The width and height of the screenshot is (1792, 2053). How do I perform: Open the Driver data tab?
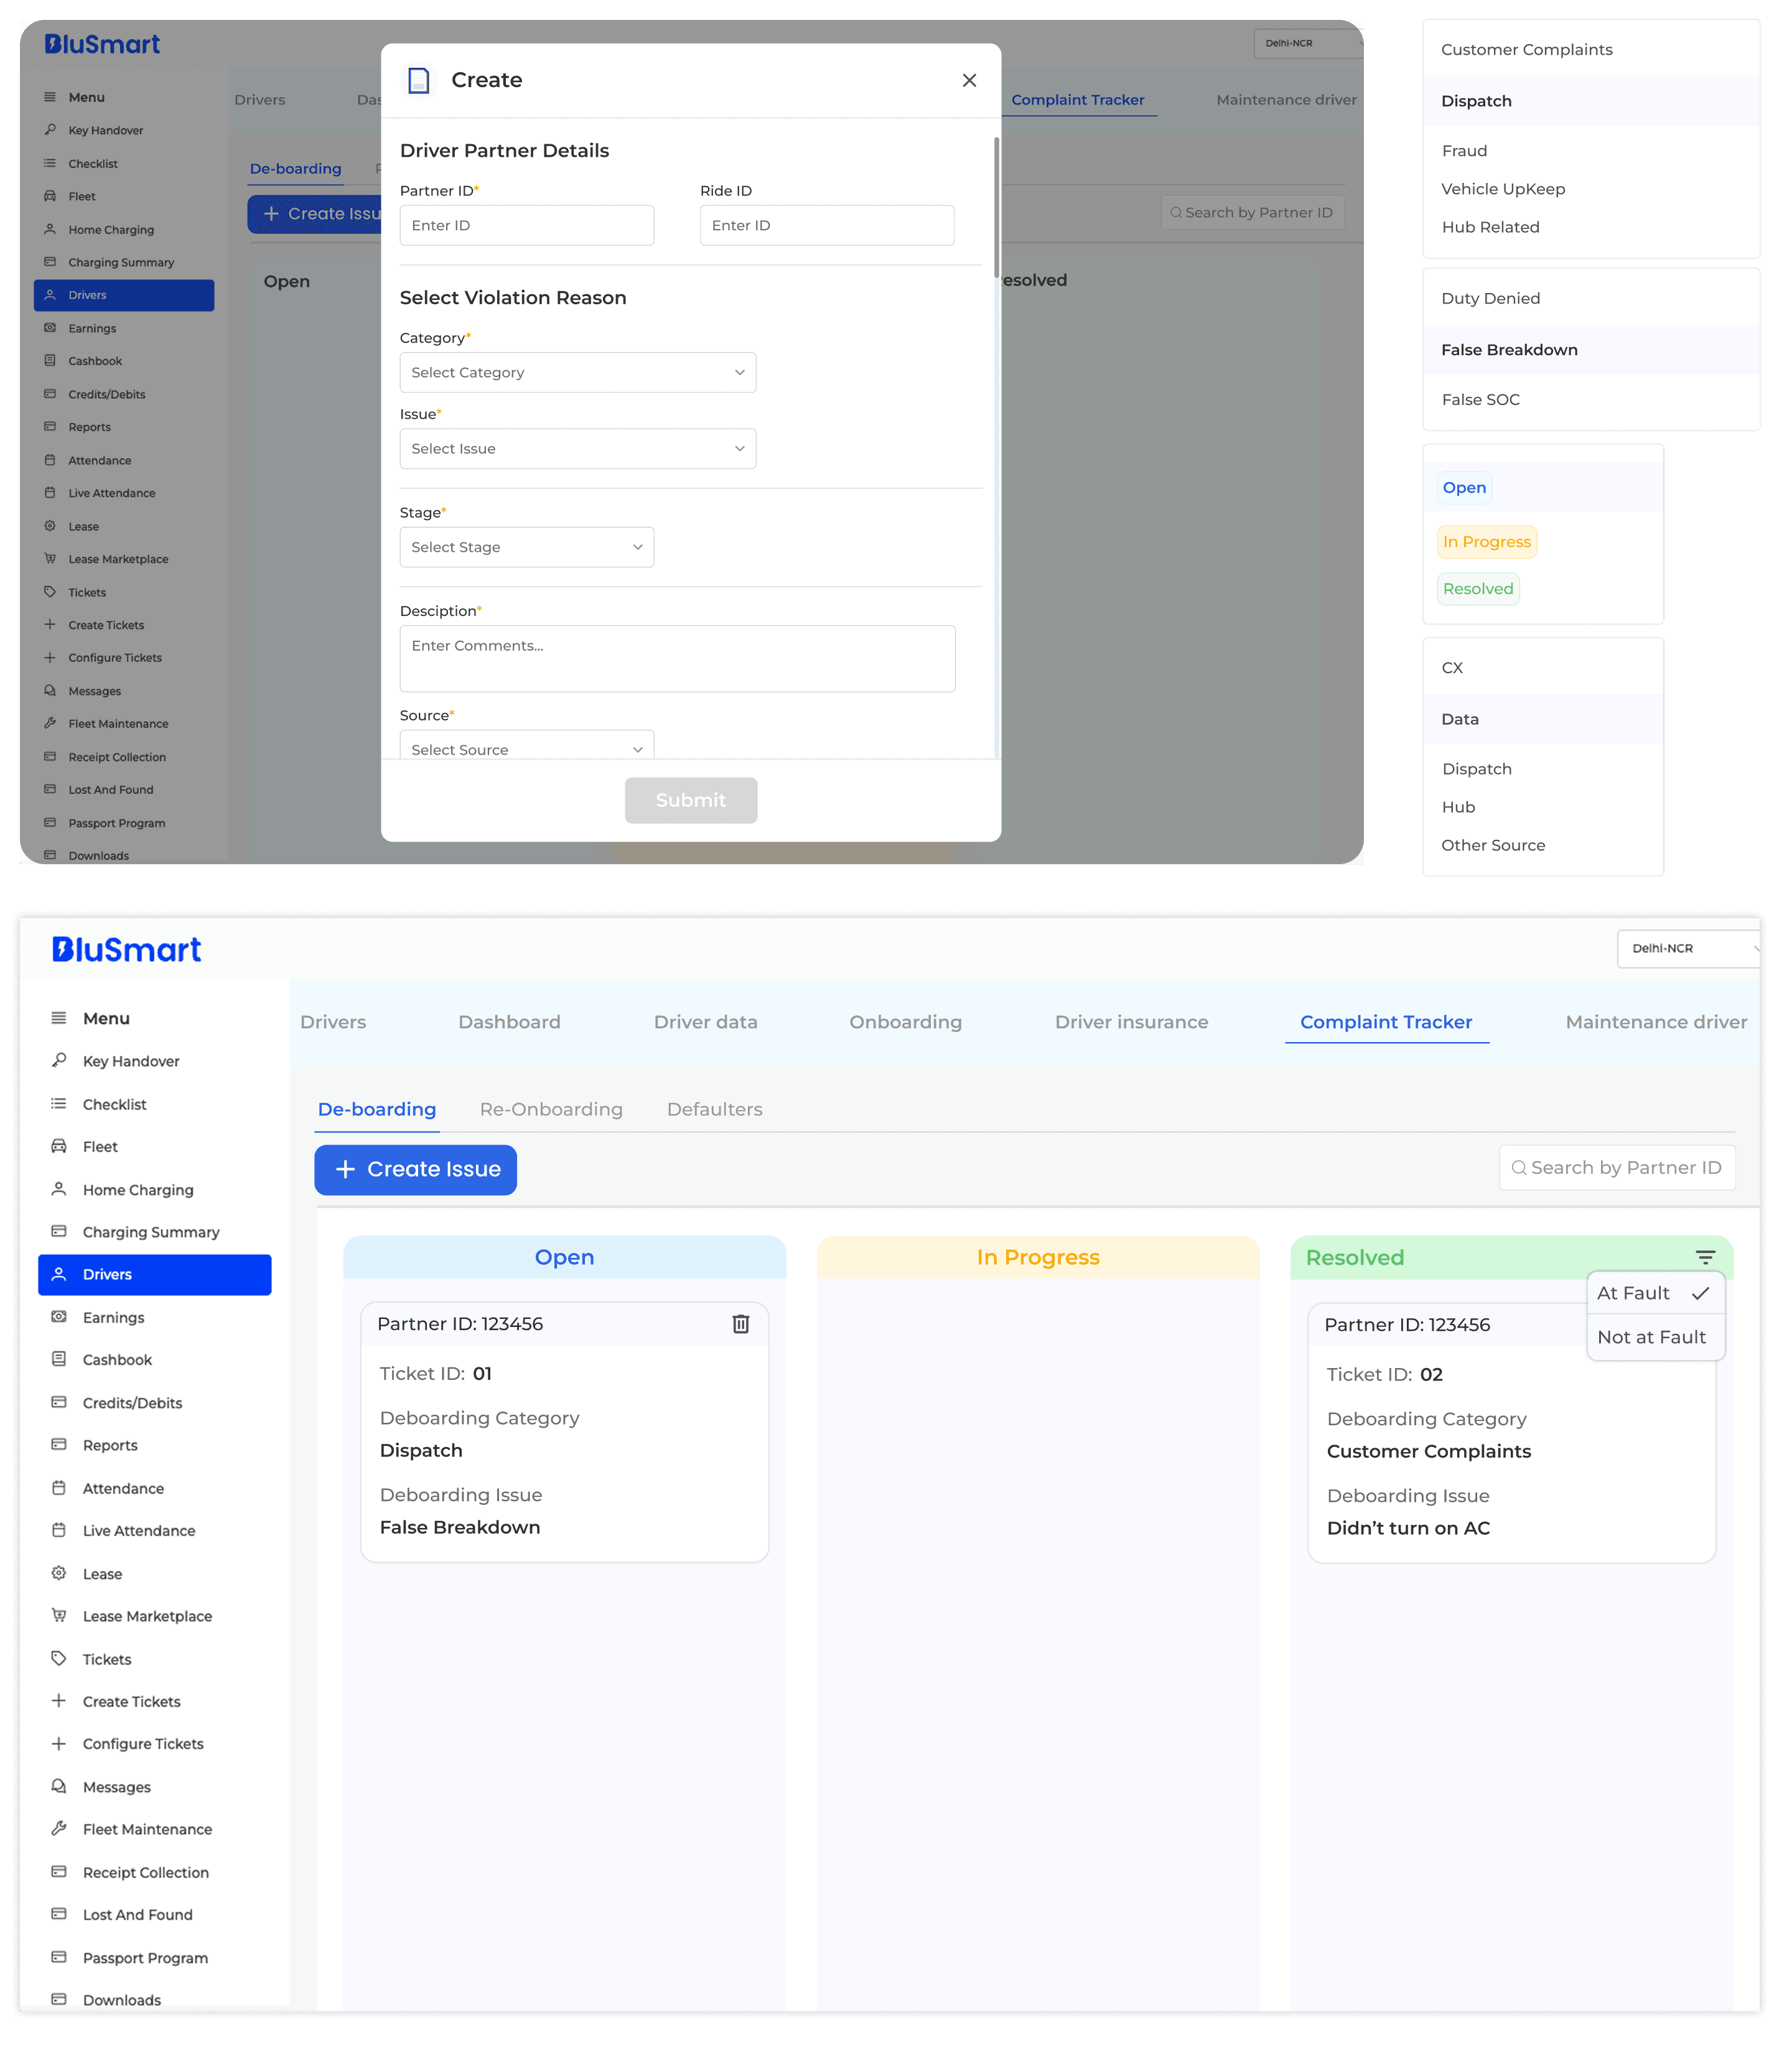pos(705,1022)
